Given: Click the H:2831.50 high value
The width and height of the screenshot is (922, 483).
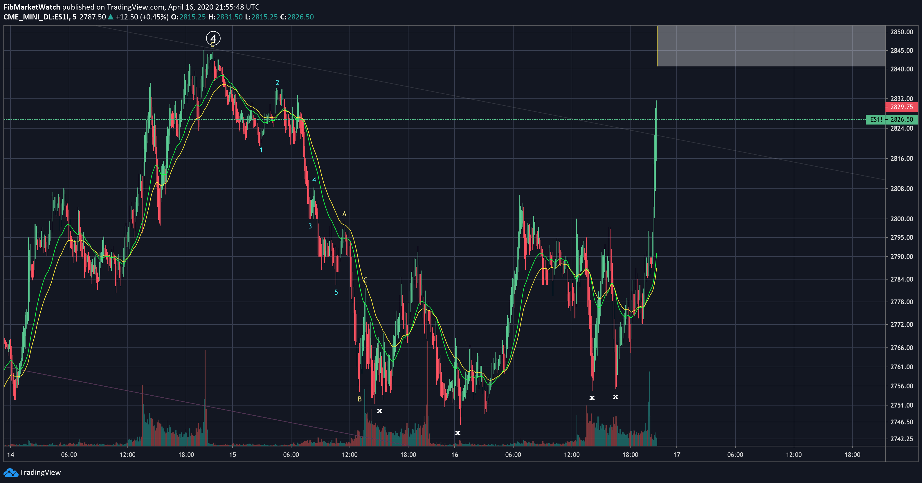Looking at the screenshot, I should click(225, 17).
